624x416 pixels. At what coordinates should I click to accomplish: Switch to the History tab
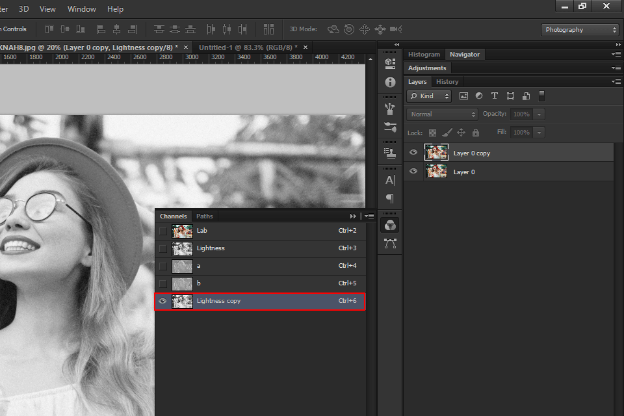[x=447, y=82]
